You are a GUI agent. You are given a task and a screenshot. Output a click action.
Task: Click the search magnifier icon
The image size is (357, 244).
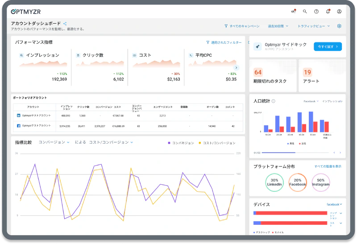pyautogui.click(x=305, y=12)
